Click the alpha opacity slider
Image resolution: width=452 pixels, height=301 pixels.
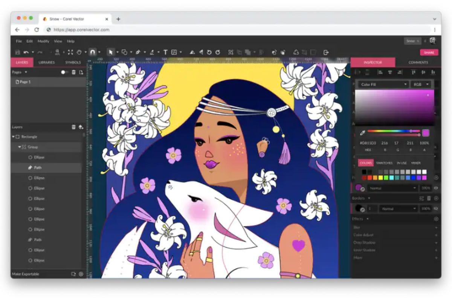(394, 135)
